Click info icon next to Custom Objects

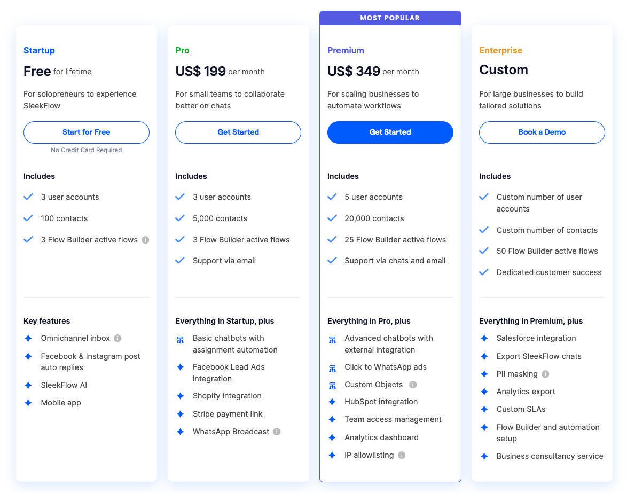[413, 385]
